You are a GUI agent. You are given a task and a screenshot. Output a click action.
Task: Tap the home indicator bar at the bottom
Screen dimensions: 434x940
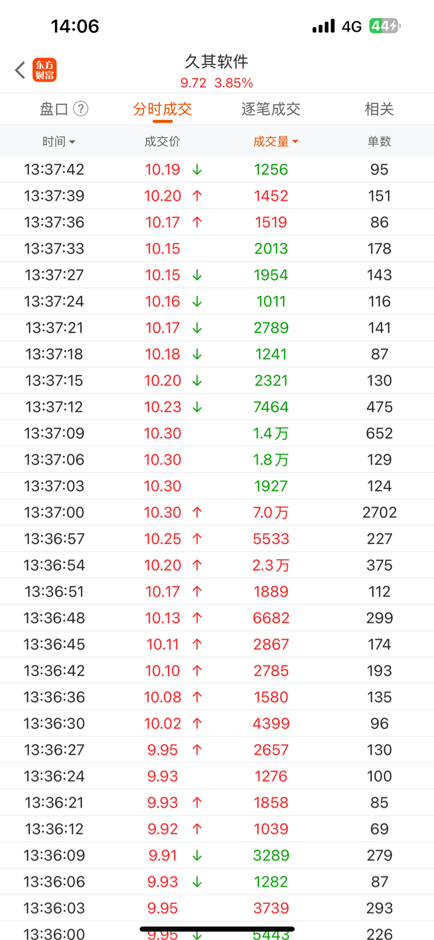(217, 929)
